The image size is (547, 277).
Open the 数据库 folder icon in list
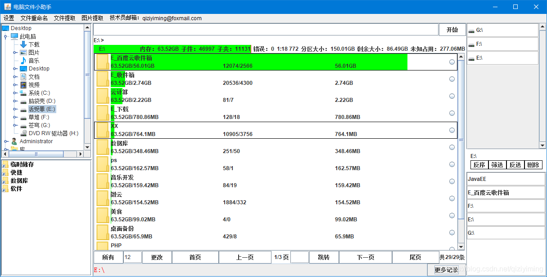click(x=103, y=147)
